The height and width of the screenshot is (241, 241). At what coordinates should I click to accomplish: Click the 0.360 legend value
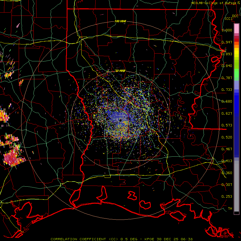pyautogui.click(x=227, y=173)
